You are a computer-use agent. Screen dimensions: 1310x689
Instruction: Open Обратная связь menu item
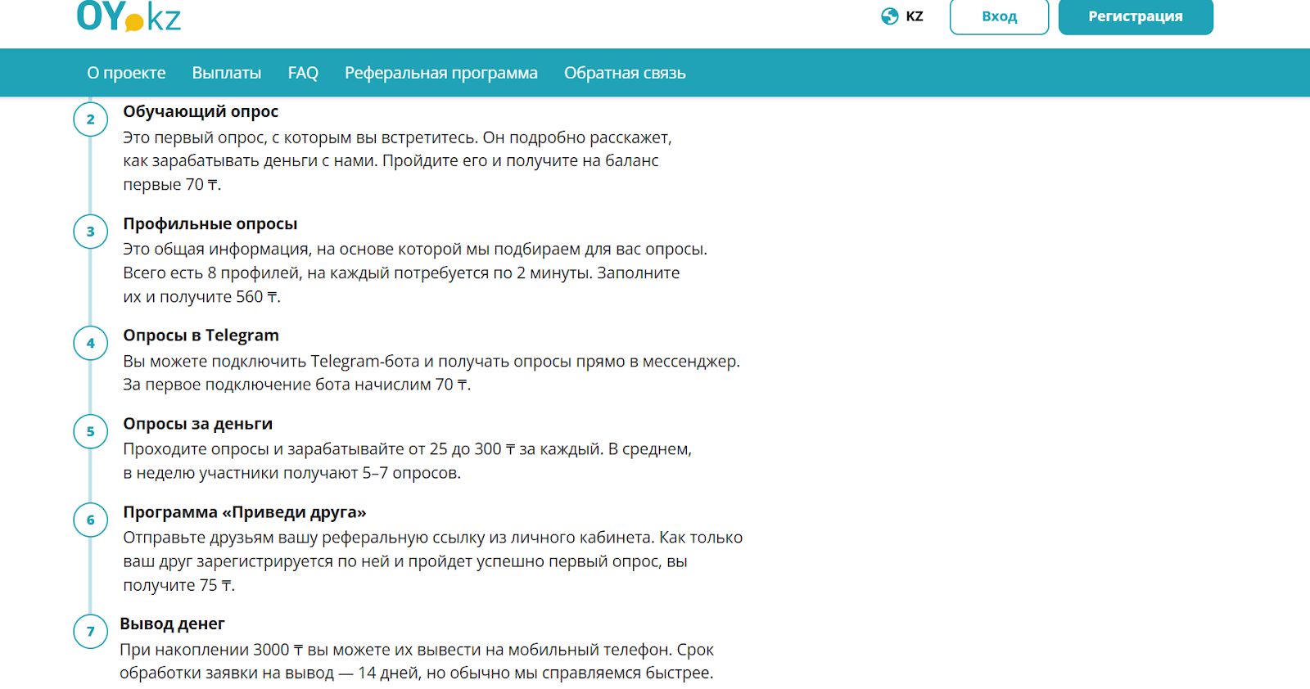point(625,73)
